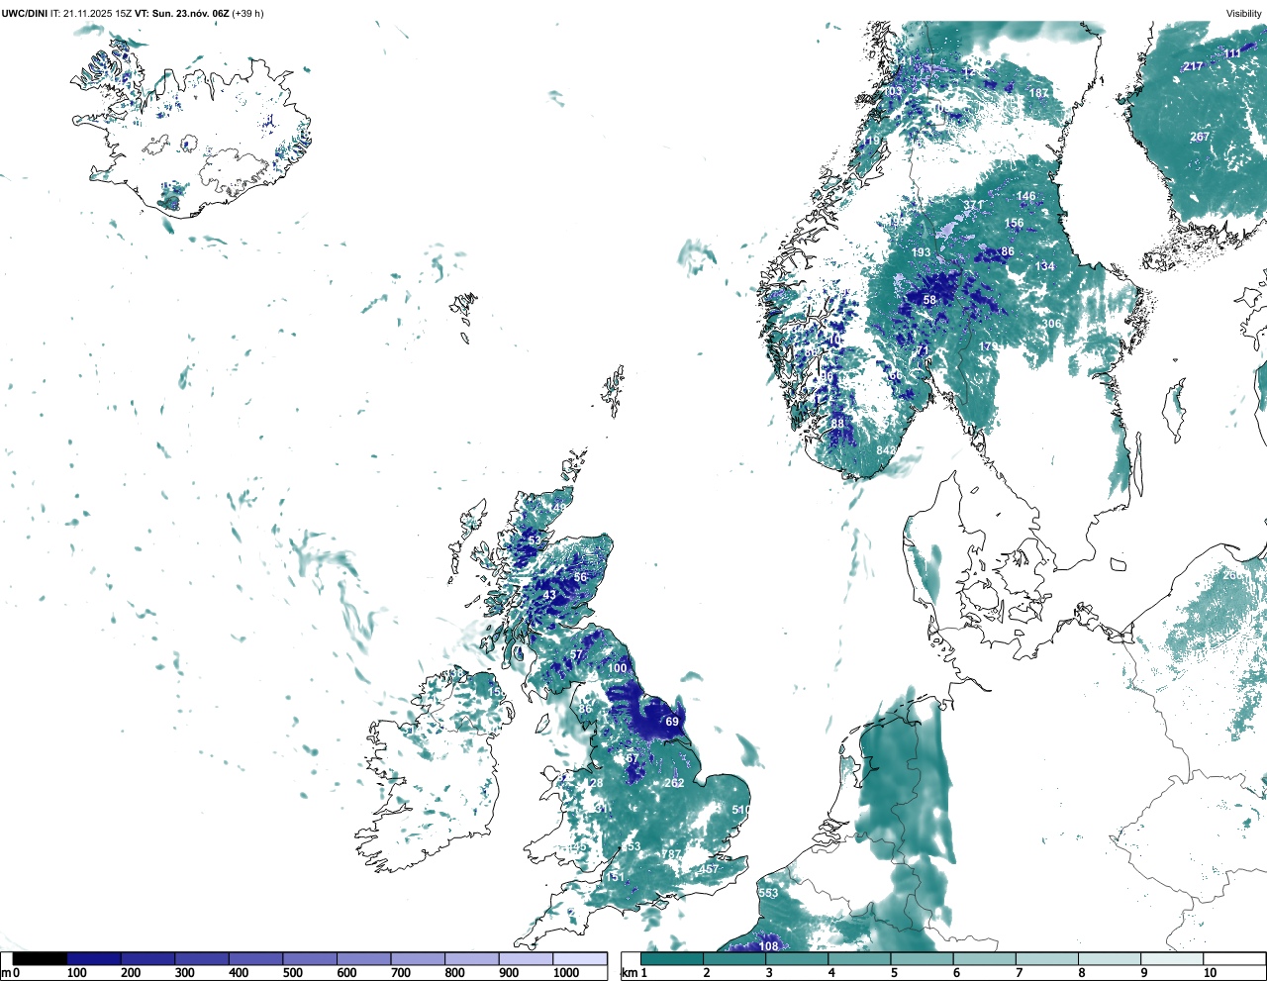Click the '43' visibility value in Scotland
The width and height of the screenshot is (1267, 981).
(x=549, y=595)
